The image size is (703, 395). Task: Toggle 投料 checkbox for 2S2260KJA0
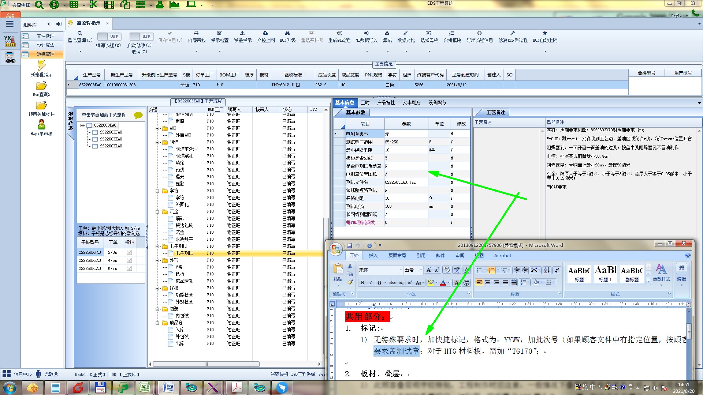[129, 252]
